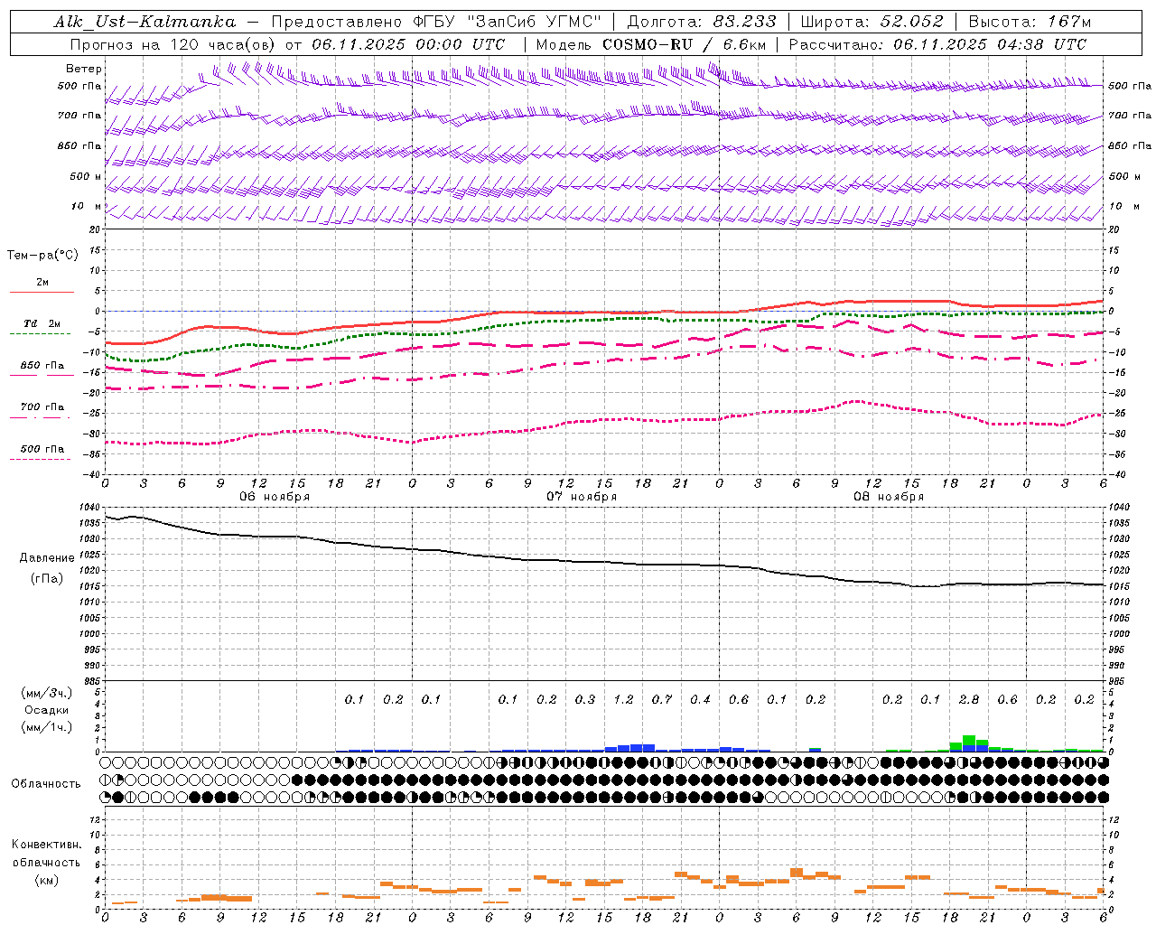
Task: Click the 1.2 three-hour precipitation value
Action: (x=623, y=700)
